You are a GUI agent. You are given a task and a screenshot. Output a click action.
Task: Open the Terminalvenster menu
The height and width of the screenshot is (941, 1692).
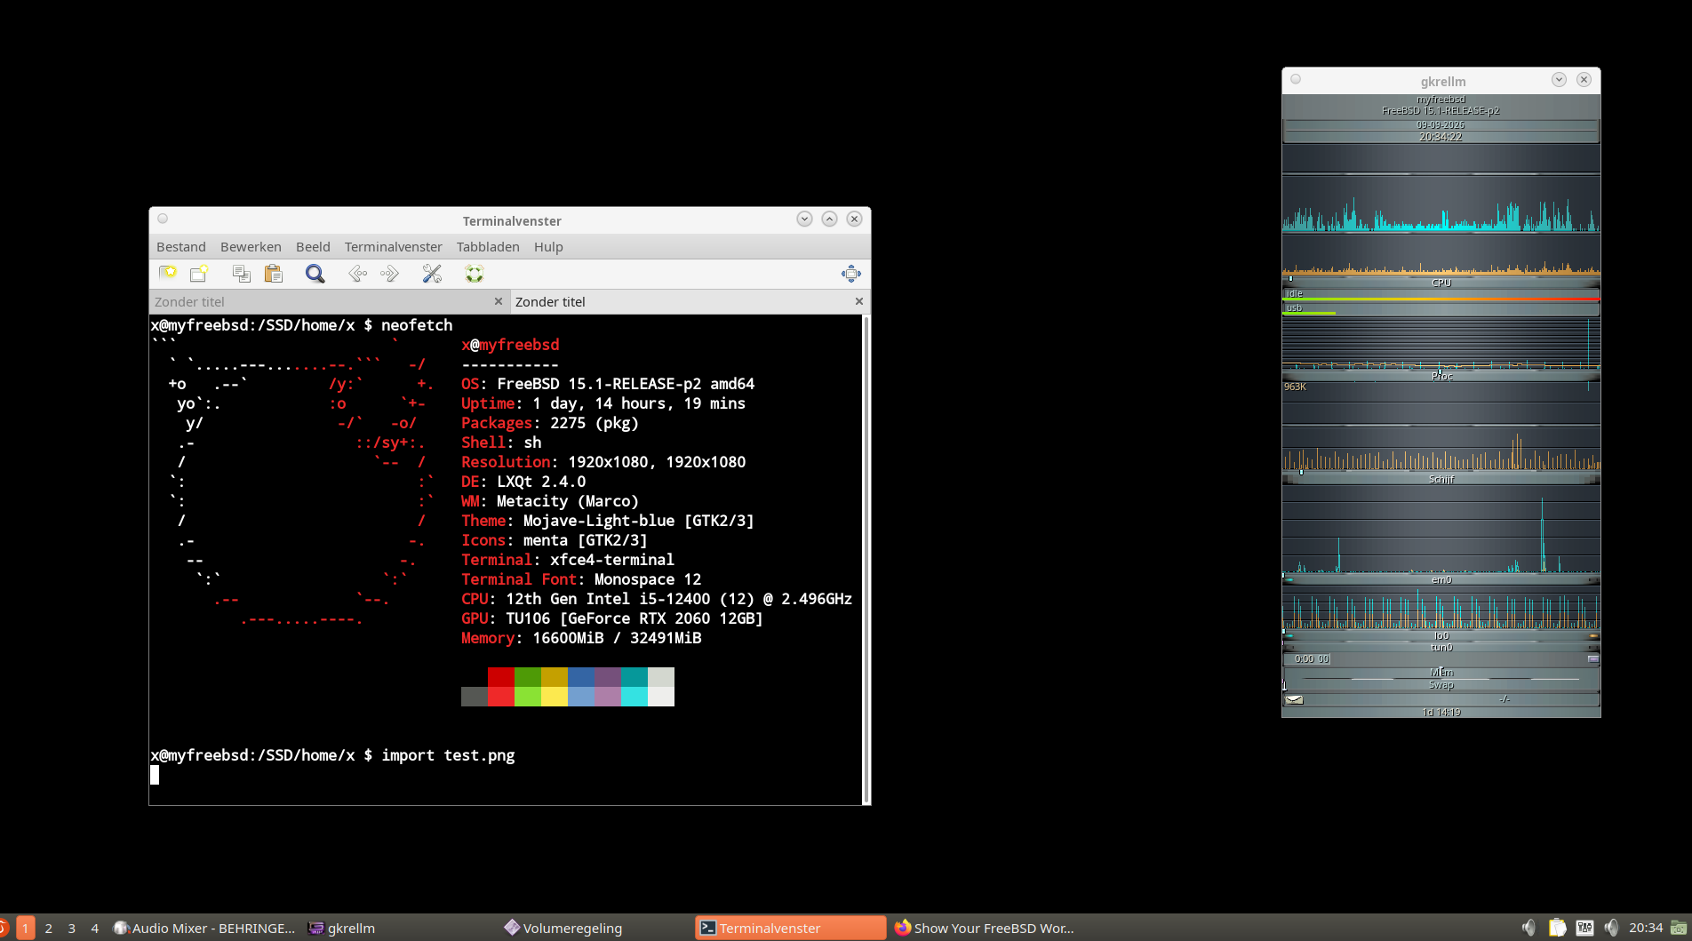394,247
